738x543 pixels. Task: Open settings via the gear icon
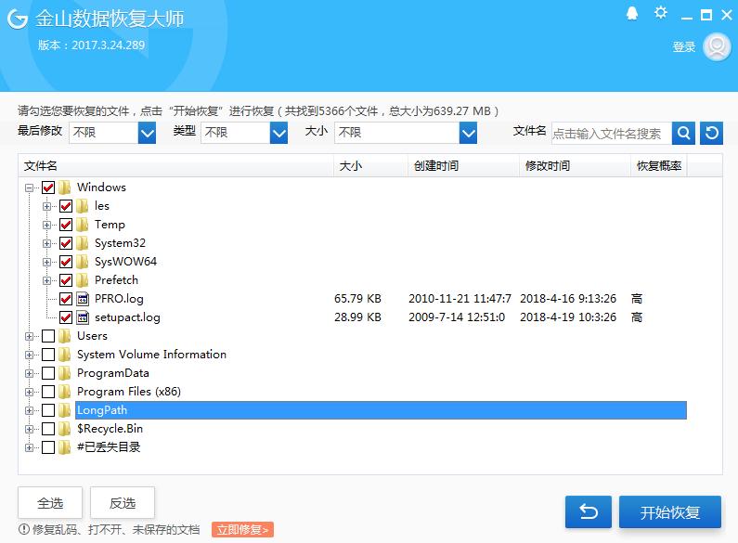[x=661, y=12]
